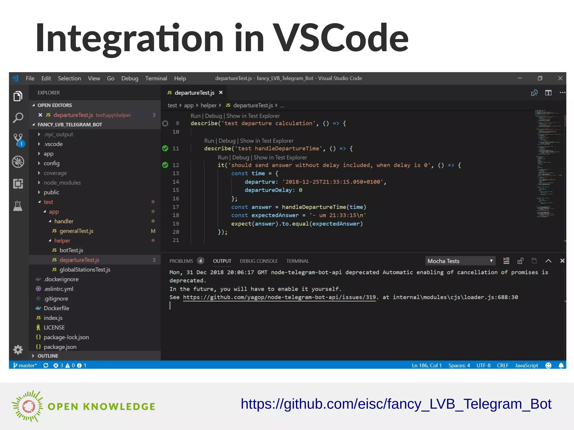Expand the .vscode folder

53,144
